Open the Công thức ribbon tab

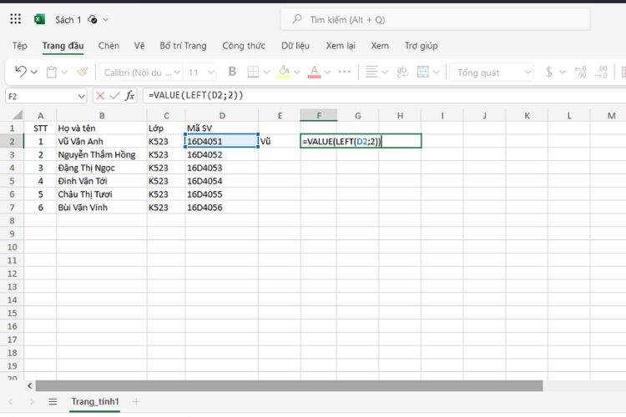coord(243,46)
